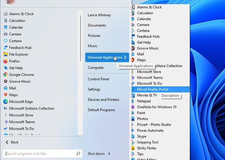The image size is (225, 160).
Task: Click the search magnifier icon
Action: [x=78, y=154]
